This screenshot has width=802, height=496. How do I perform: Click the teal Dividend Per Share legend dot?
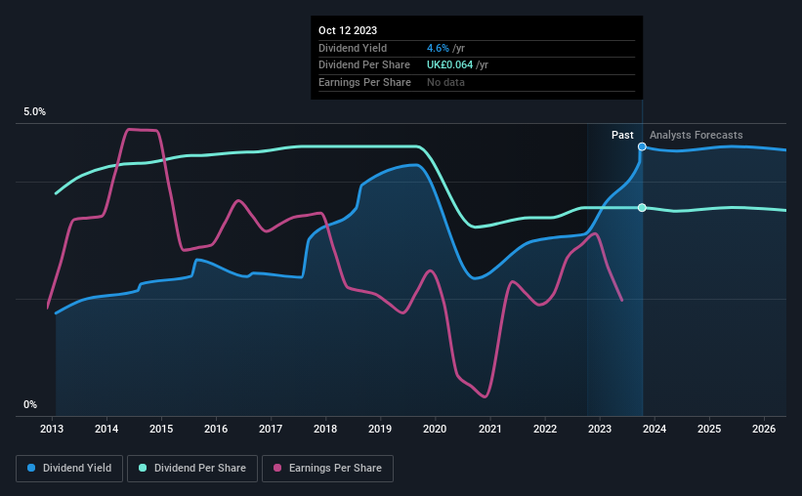pyautogui.click(x=143, y=468)
